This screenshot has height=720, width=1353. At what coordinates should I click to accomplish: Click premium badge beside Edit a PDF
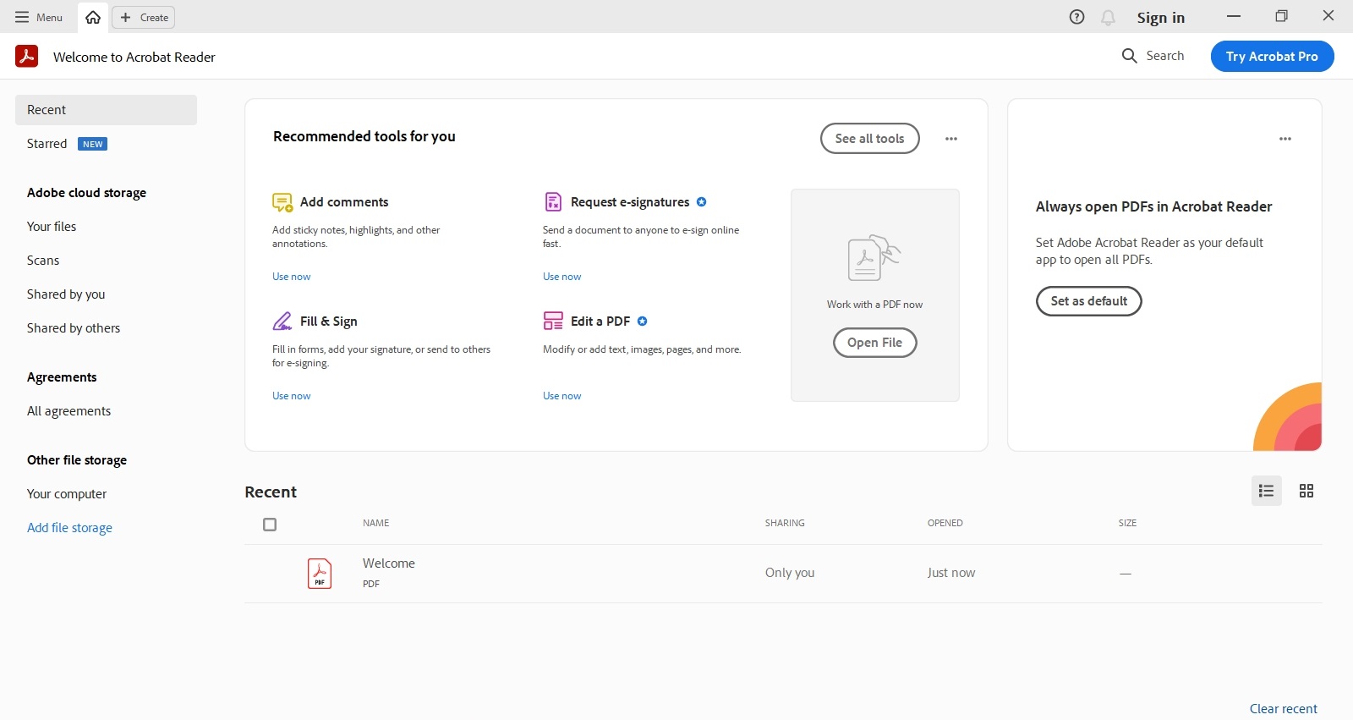(x=642, y=322)
